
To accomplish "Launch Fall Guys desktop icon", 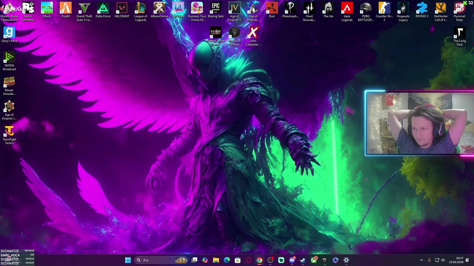I will coord(178,10).
